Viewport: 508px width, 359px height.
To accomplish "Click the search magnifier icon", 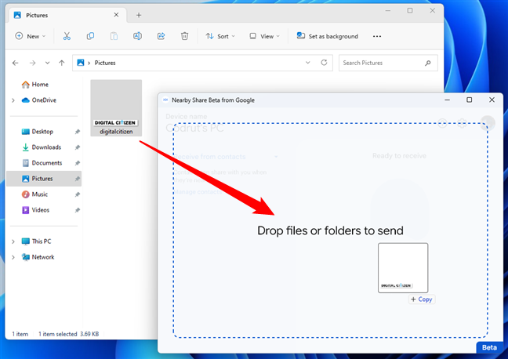I will click(x=428, y=63).
